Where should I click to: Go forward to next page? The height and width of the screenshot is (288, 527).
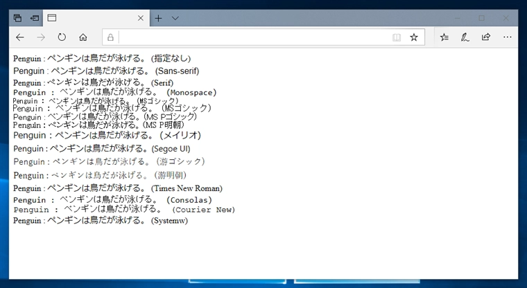(x=41, y=37)
